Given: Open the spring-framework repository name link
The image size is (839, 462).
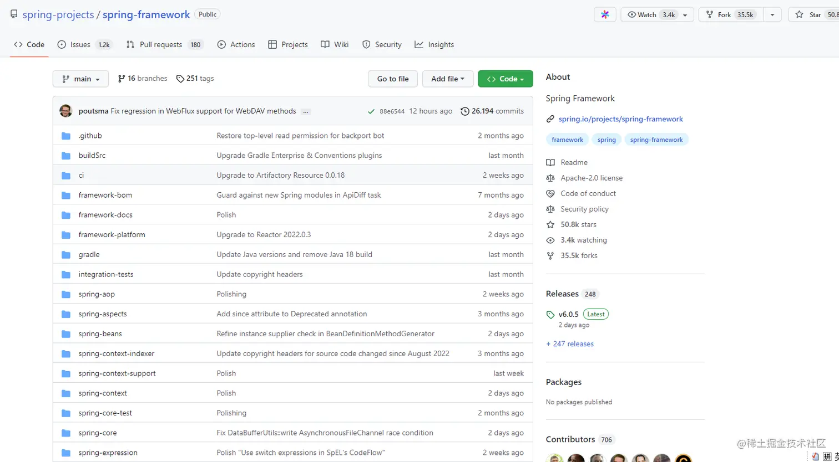Looking at the screenshot, I should coord(146,15).
